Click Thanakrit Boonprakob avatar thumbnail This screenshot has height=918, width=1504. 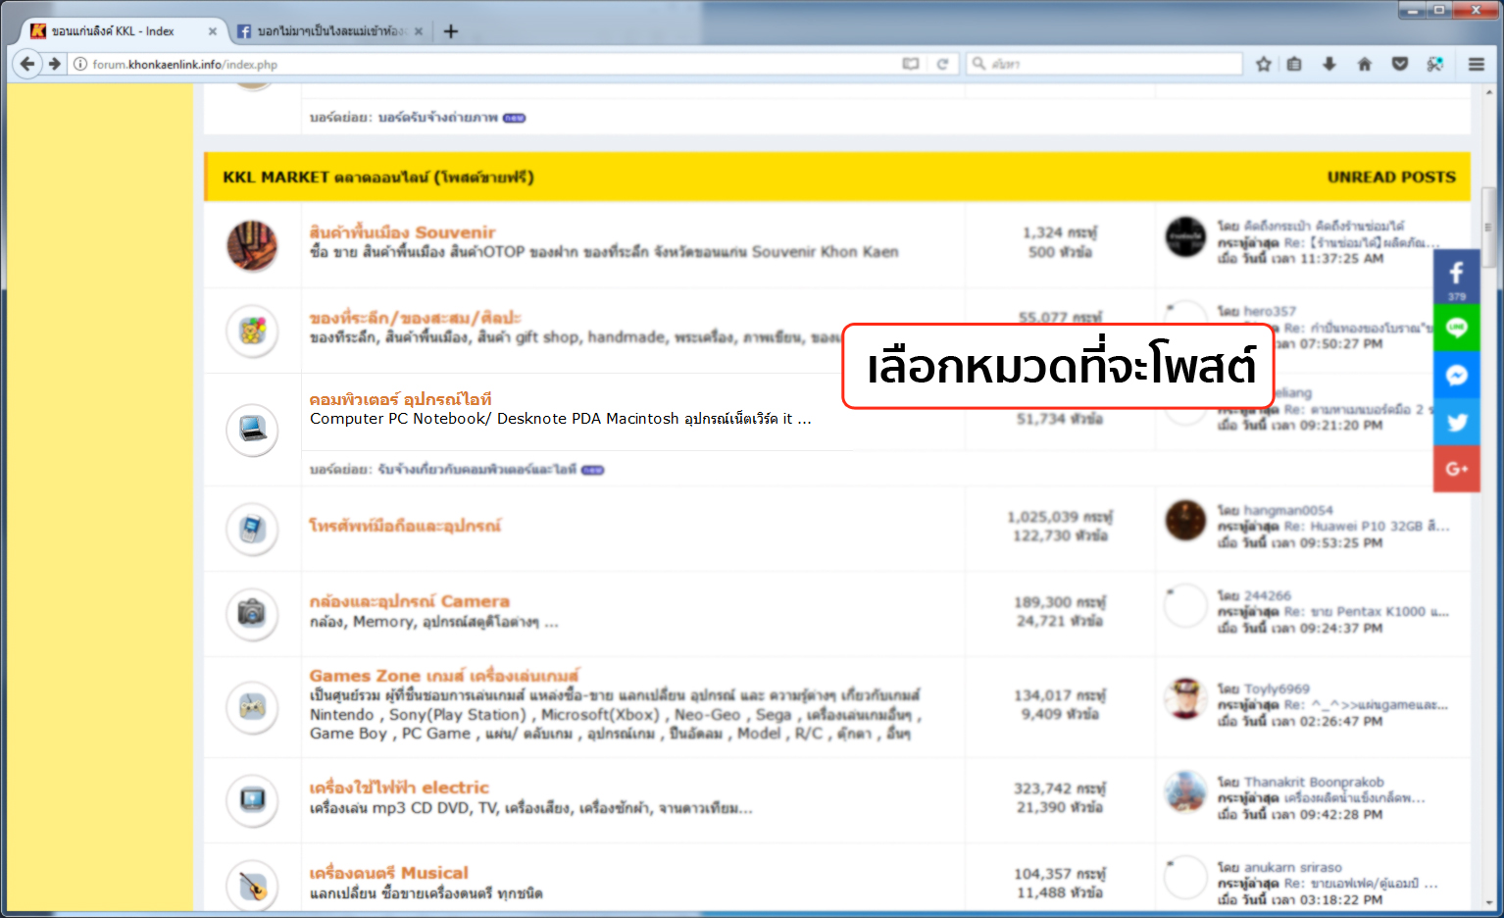(1185, 791)
